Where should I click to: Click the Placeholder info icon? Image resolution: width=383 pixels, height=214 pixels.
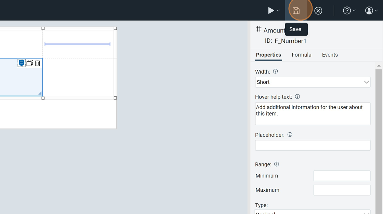pos(290,135)
